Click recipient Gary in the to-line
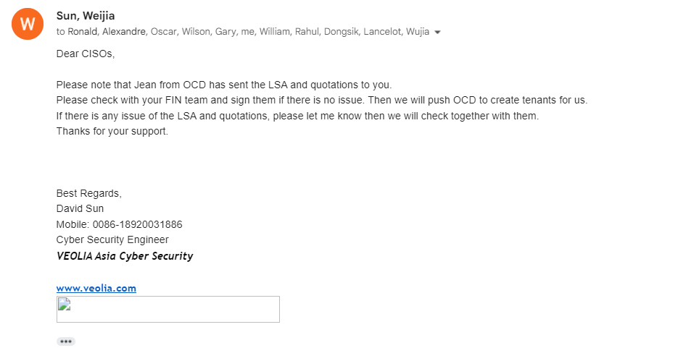 [226, 32]
